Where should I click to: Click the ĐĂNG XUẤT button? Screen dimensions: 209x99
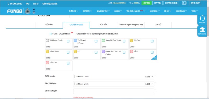(x=195, y=3)
